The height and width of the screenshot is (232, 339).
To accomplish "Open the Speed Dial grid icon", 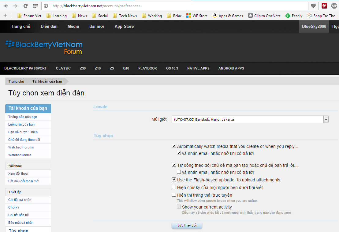I will click(35, 6).
